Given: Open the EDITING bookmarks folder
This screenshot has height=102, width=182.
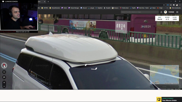Looking at the screenshot, I should [45, 8].
